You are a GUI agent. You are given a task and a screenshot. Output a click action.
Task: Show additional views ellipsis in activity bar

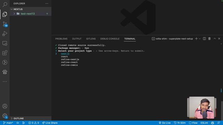coord(5,82)
